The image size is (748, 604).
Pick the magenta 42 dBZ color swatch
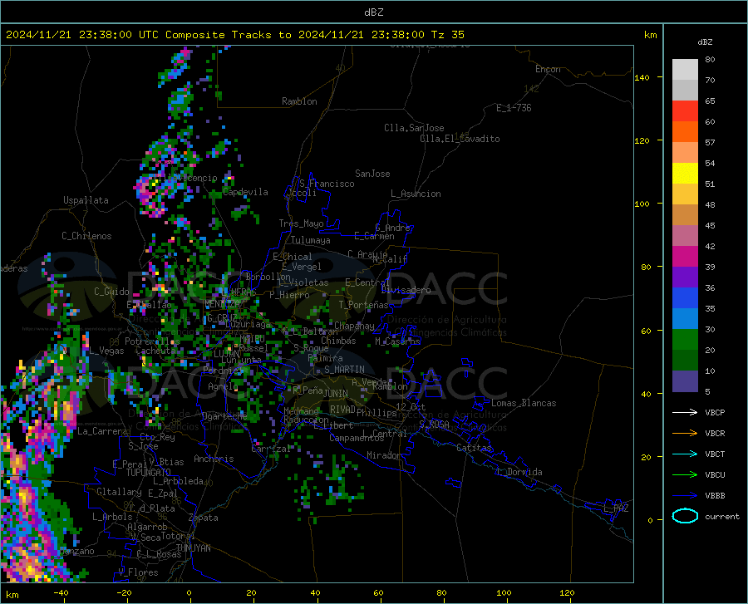[x=685, y=257]
